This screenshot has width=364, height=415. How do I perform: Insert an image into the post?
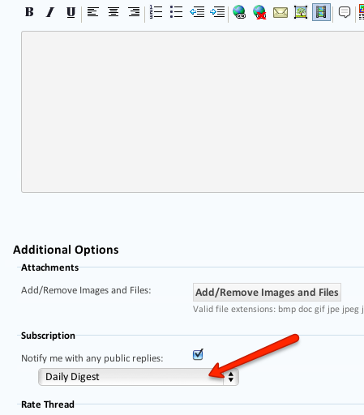(x=301, y=12)
